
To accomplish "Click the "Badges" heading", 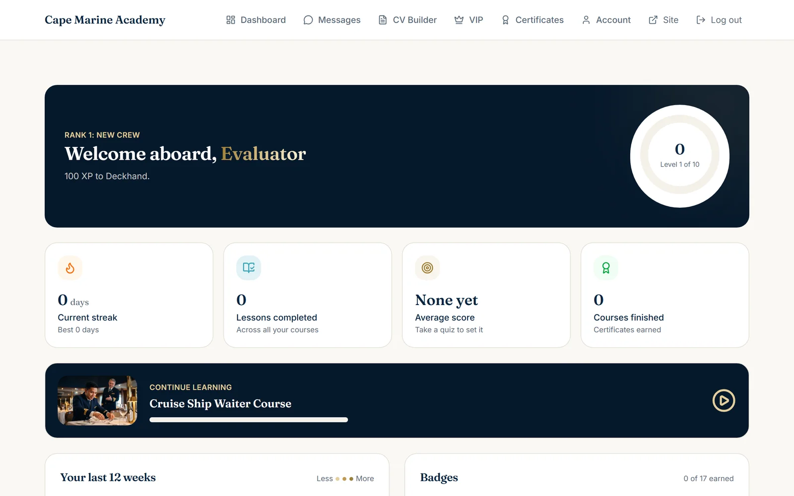I will pyautogui.click(x=439, y=478).
